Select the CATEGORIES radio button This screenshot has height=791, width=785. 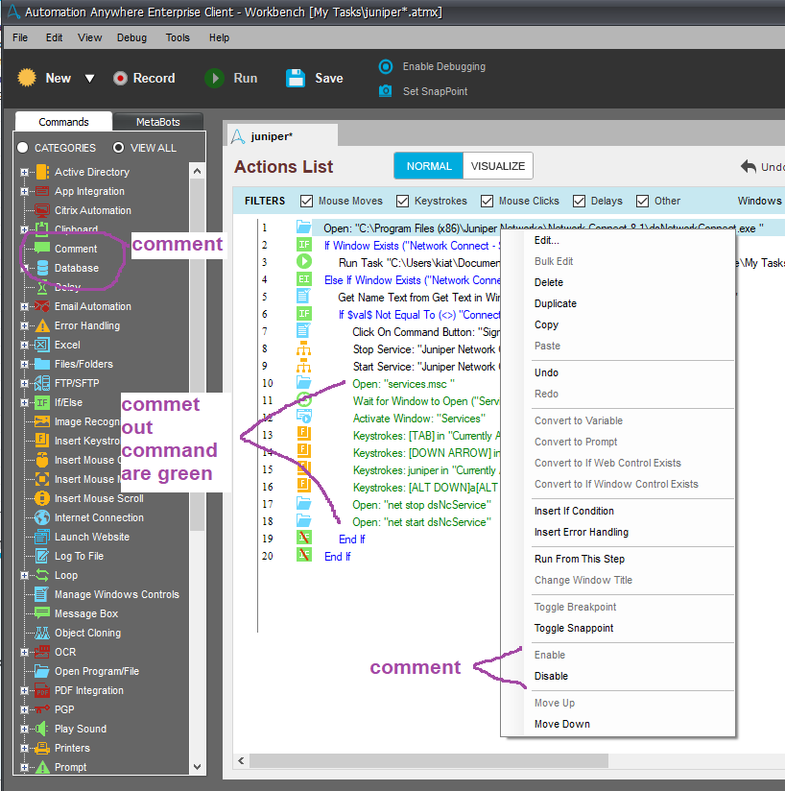tap(23, 148)
